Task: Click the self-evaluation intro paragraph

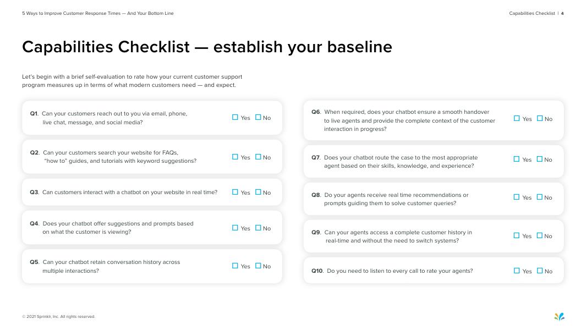Action: (x=132, y=81)
